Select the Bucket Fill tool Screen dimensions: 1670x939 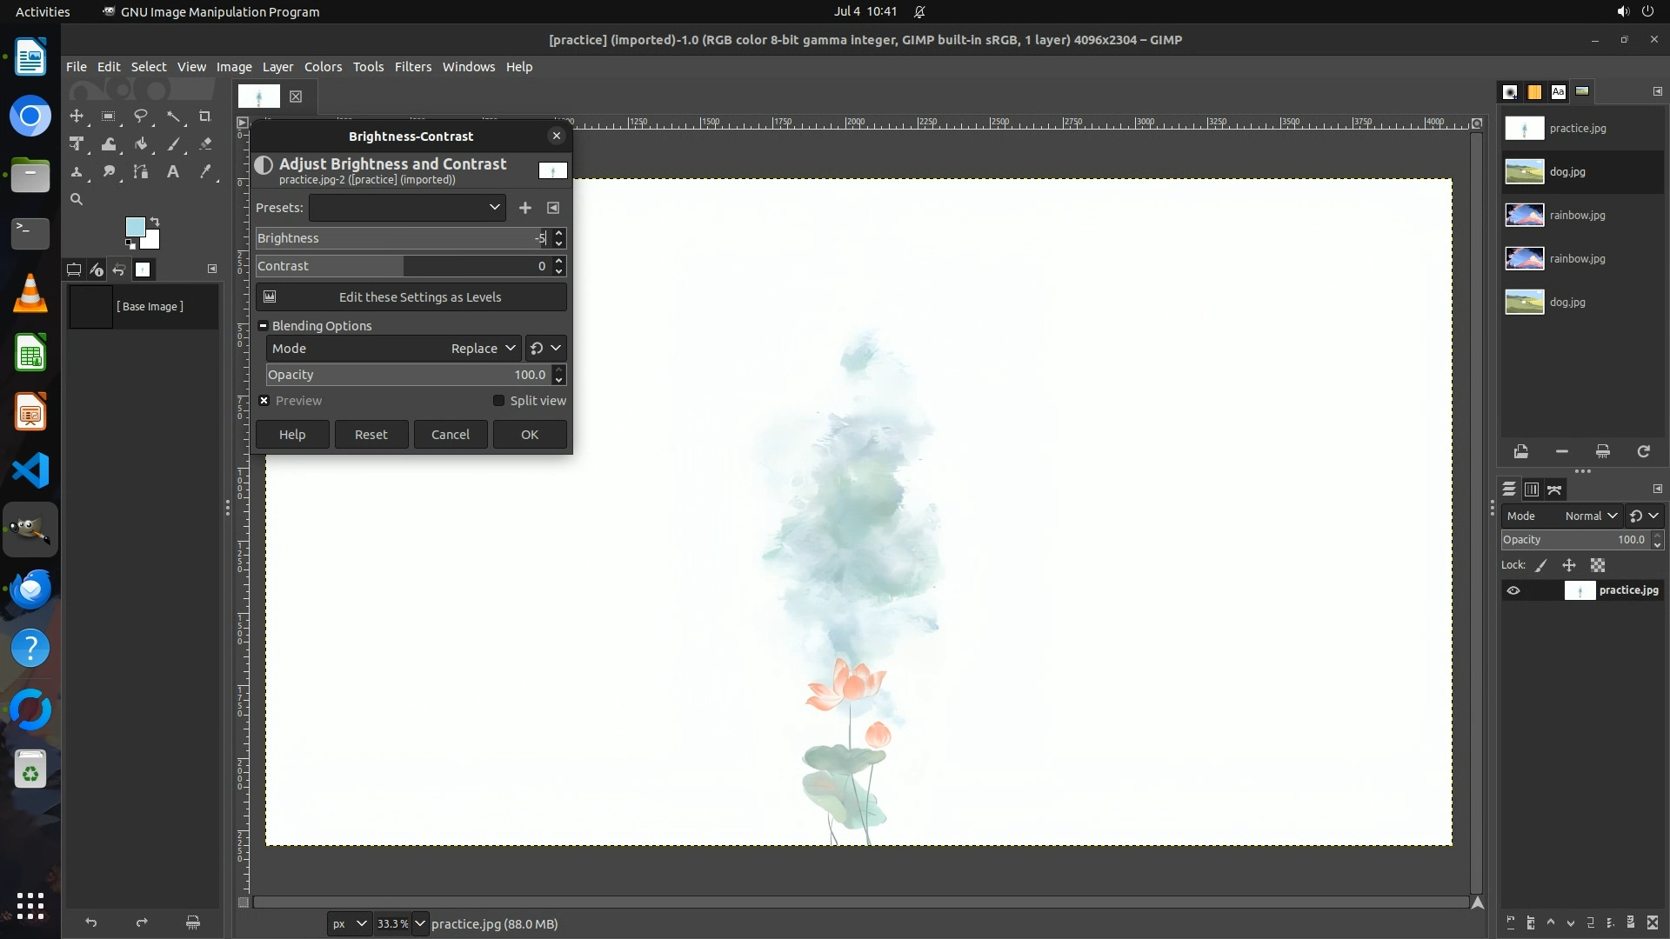[x=141, y=144]
